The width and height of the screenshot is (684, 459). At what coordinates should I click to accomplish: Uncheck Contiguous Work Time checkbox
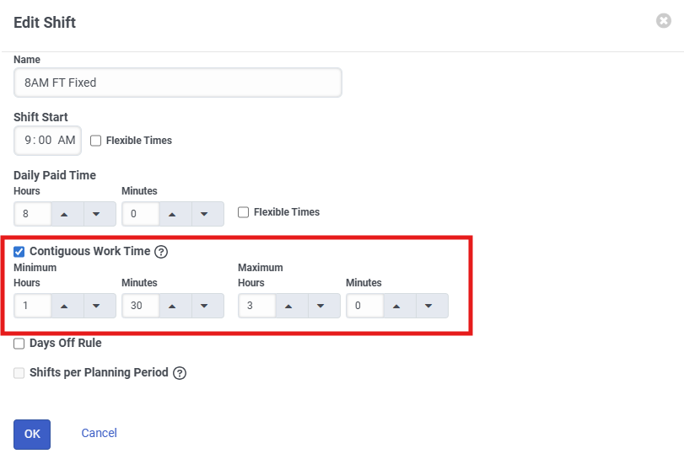pos(19,251)
